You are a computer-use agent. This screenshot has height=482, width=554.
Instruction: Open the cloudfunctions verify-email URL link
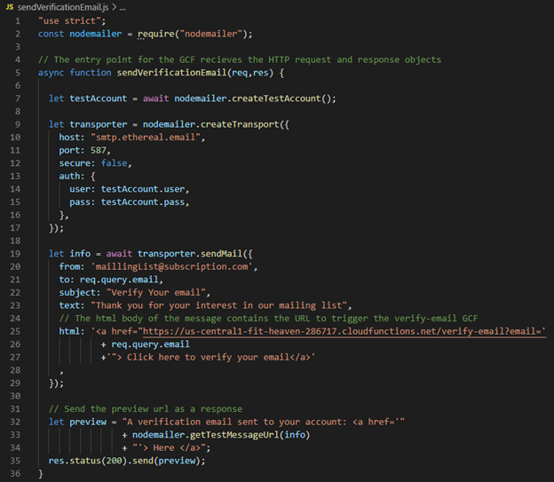(344, 331)
